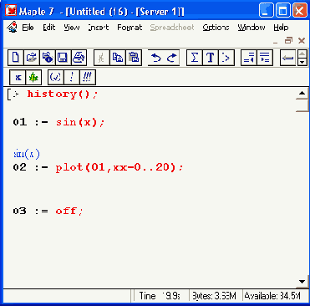
Task: Insert Maple input with the Sigma icon
Action: pos(195,58)
